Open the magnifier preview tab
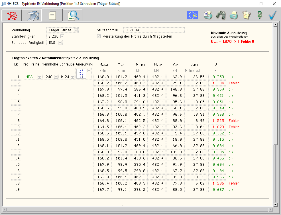Image resolution: width=281 pixels, height=215 pixels. click(x=73, y=15)
